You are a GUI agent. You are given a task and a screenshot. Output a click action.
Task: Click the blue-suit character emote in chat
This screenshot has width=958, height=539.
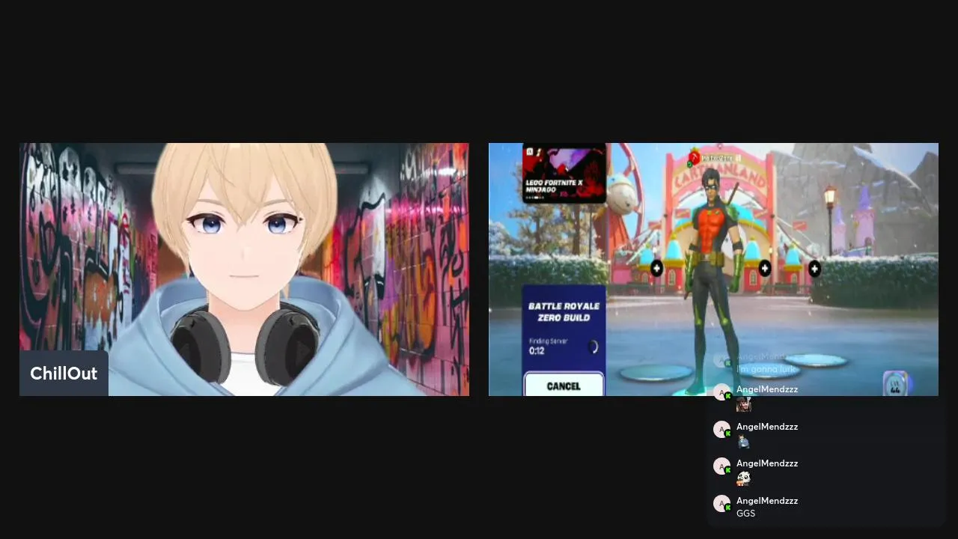(x=743, y=442)
